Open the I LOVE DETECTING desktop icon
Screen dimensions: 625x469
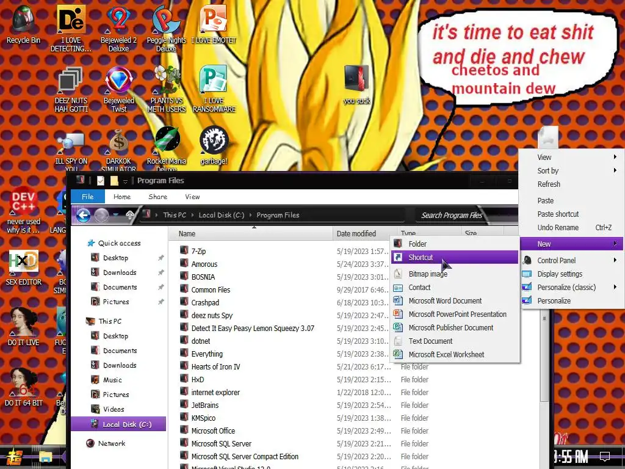[71, 28]
